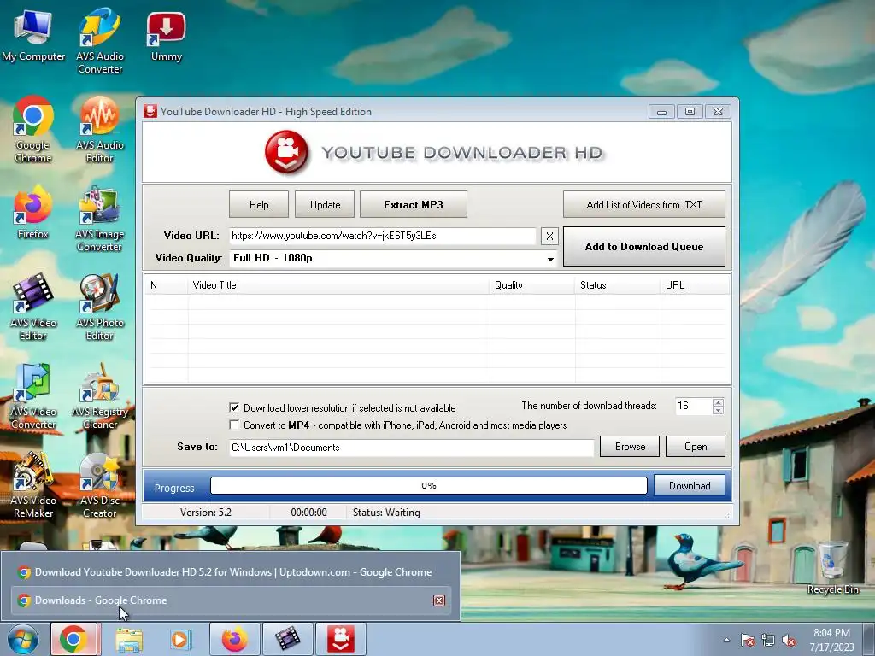
Task: Click the YouTube Downloader HD logo
Action: point(286,152)
